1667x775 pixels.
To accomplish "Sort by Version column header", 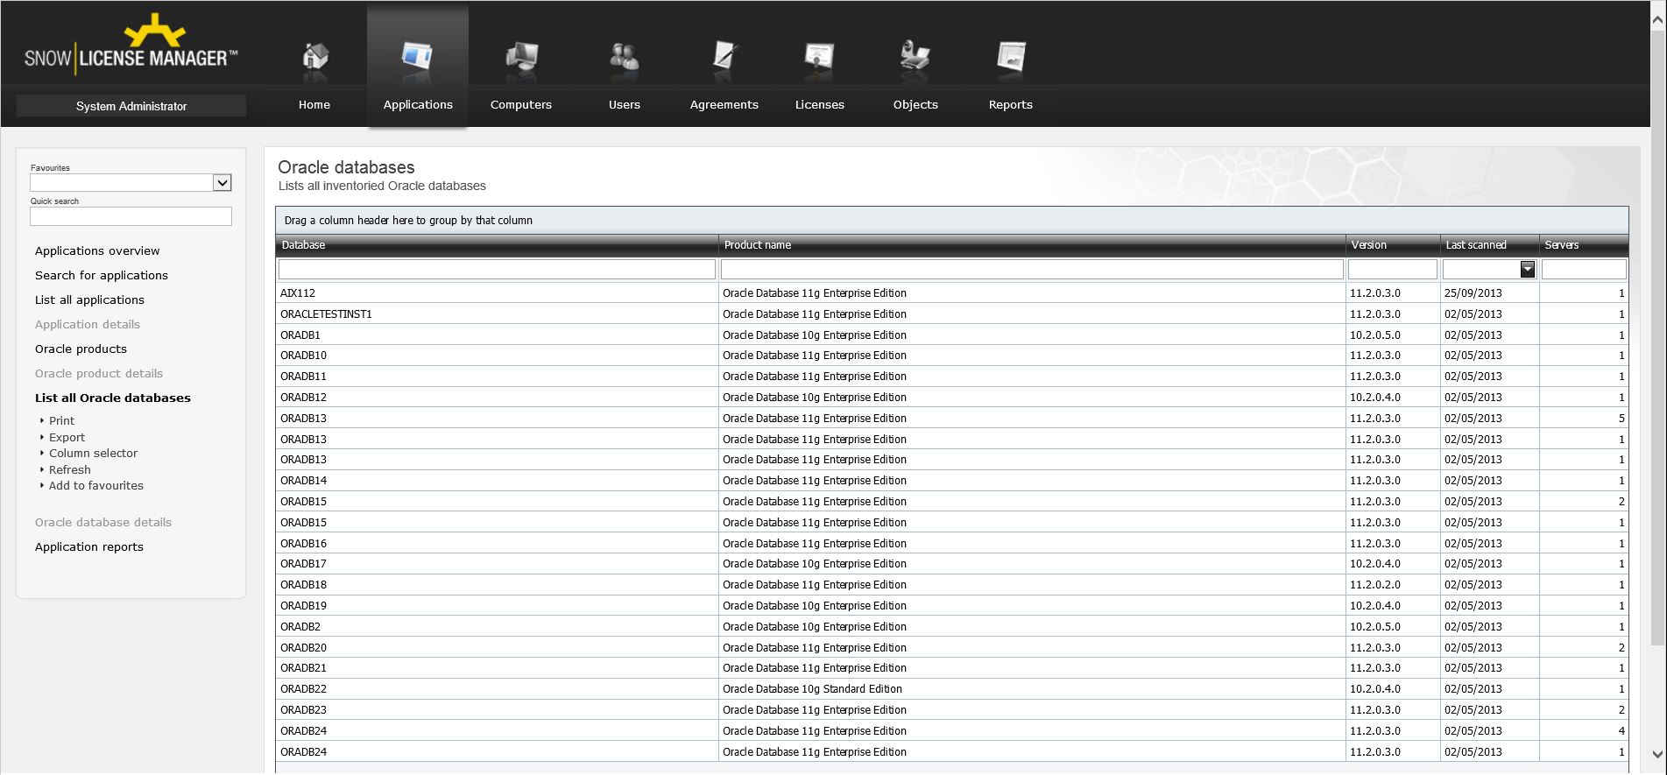I will (x=1393, y=245).
